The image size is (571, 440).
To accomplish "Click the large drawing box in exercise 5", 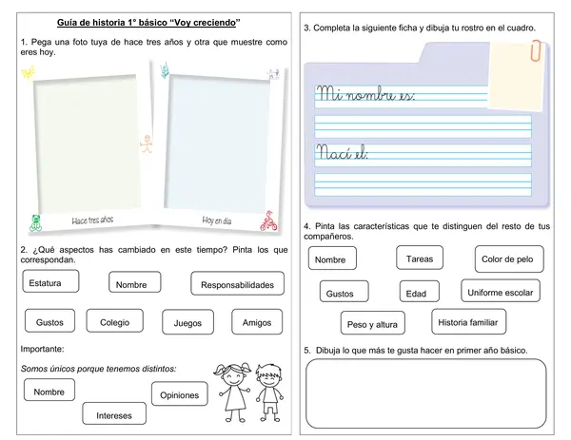I will [x=426, y=393].
